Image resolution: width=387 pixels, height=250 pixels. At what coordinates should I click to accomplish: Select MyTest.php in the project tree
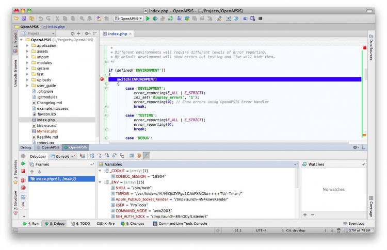click(47, 131)
